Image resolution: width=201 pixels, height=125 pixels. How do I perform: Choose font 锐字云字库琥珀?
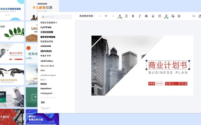(x=48, y=37)
